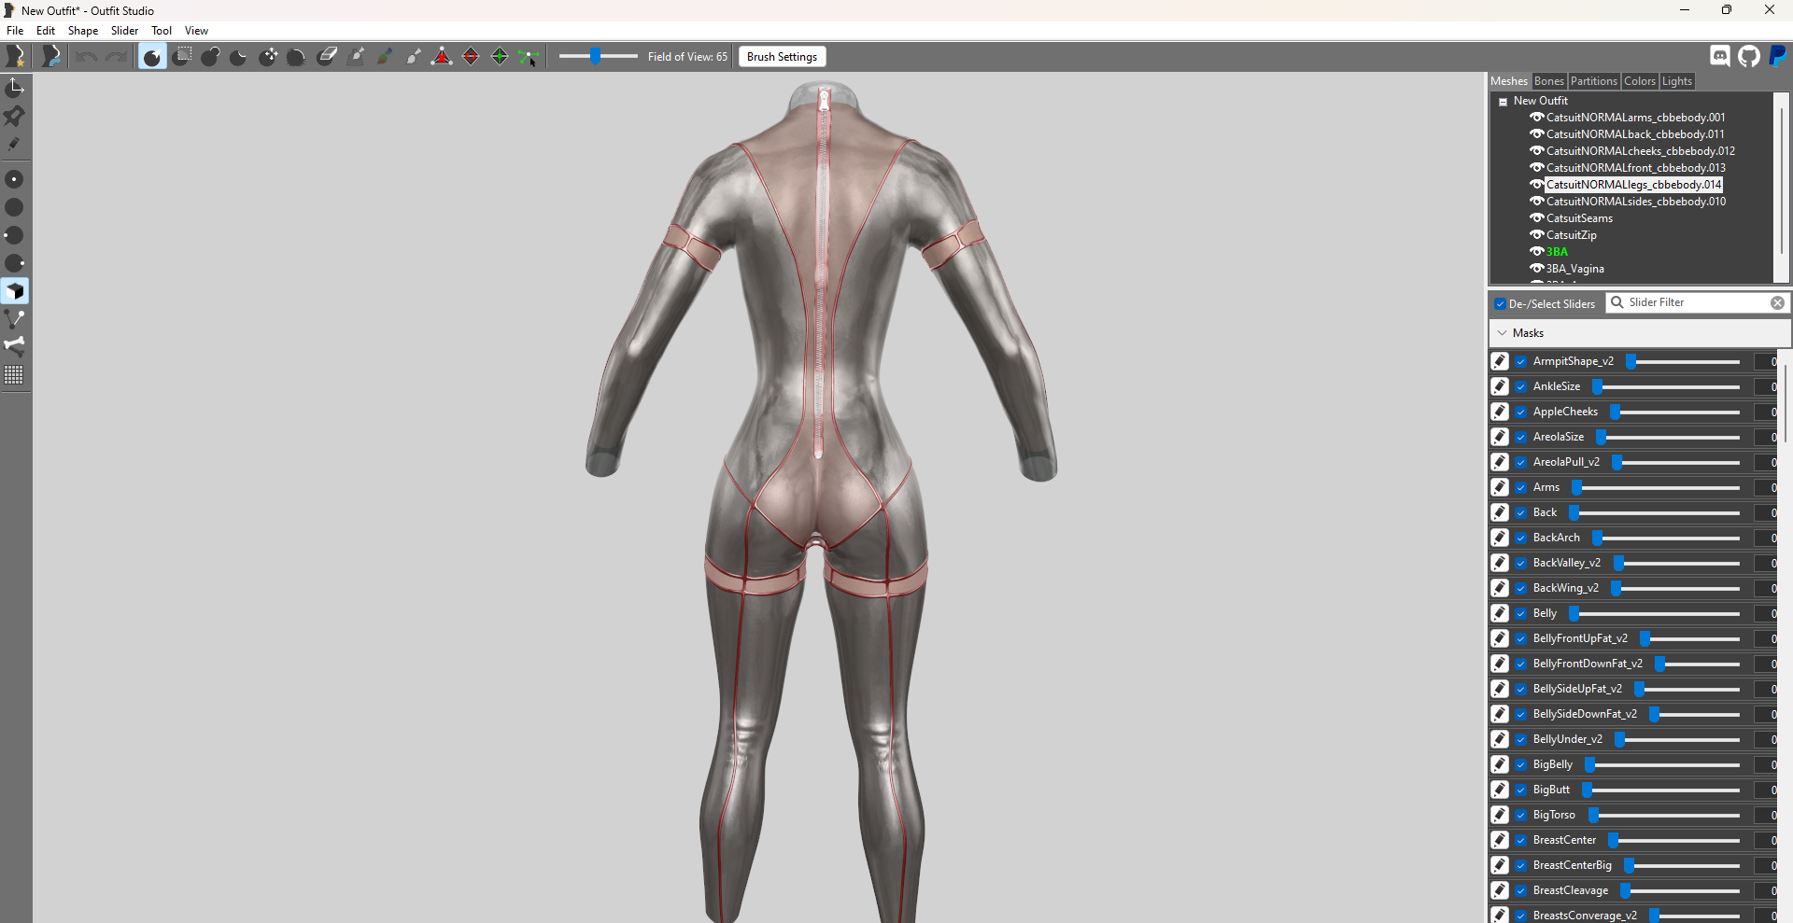The width and height of the screenshot is (1793, 923).
Task: Toggle visibility of CatsuitSeams mesh
Action: pos(1536,218)
